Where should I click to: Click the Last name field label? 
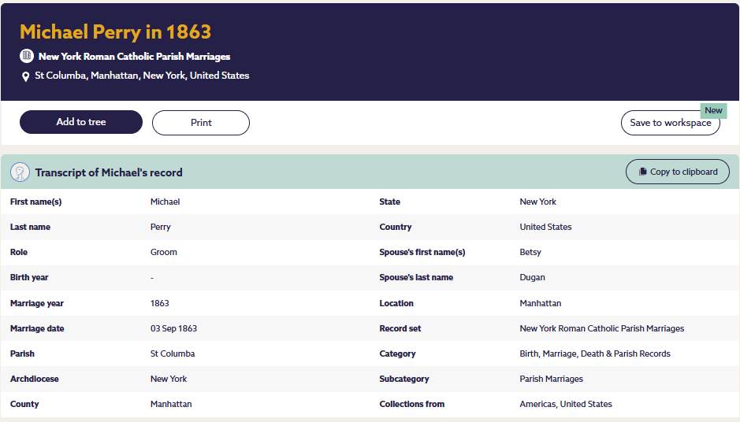[30, 227]
